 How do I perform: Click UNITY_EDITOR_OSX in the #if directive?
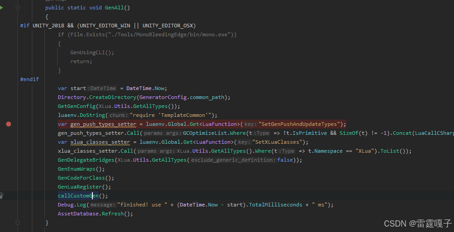click(x=168, y=26)
